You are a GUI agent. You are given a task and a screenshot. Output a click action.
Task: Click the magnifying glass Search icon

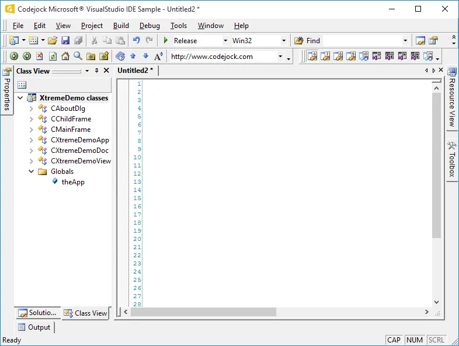click(x=78, y=56)
